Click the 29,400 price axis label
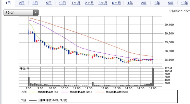This screenshot has width=190, height=104. 169,25
